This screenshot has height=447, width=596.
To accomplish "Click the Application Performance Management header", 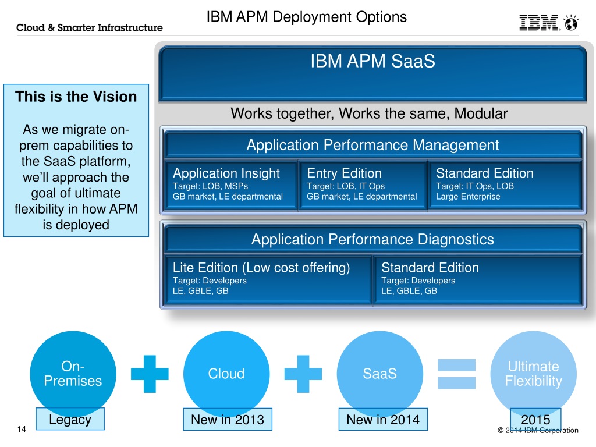I will tap(373, 145).
